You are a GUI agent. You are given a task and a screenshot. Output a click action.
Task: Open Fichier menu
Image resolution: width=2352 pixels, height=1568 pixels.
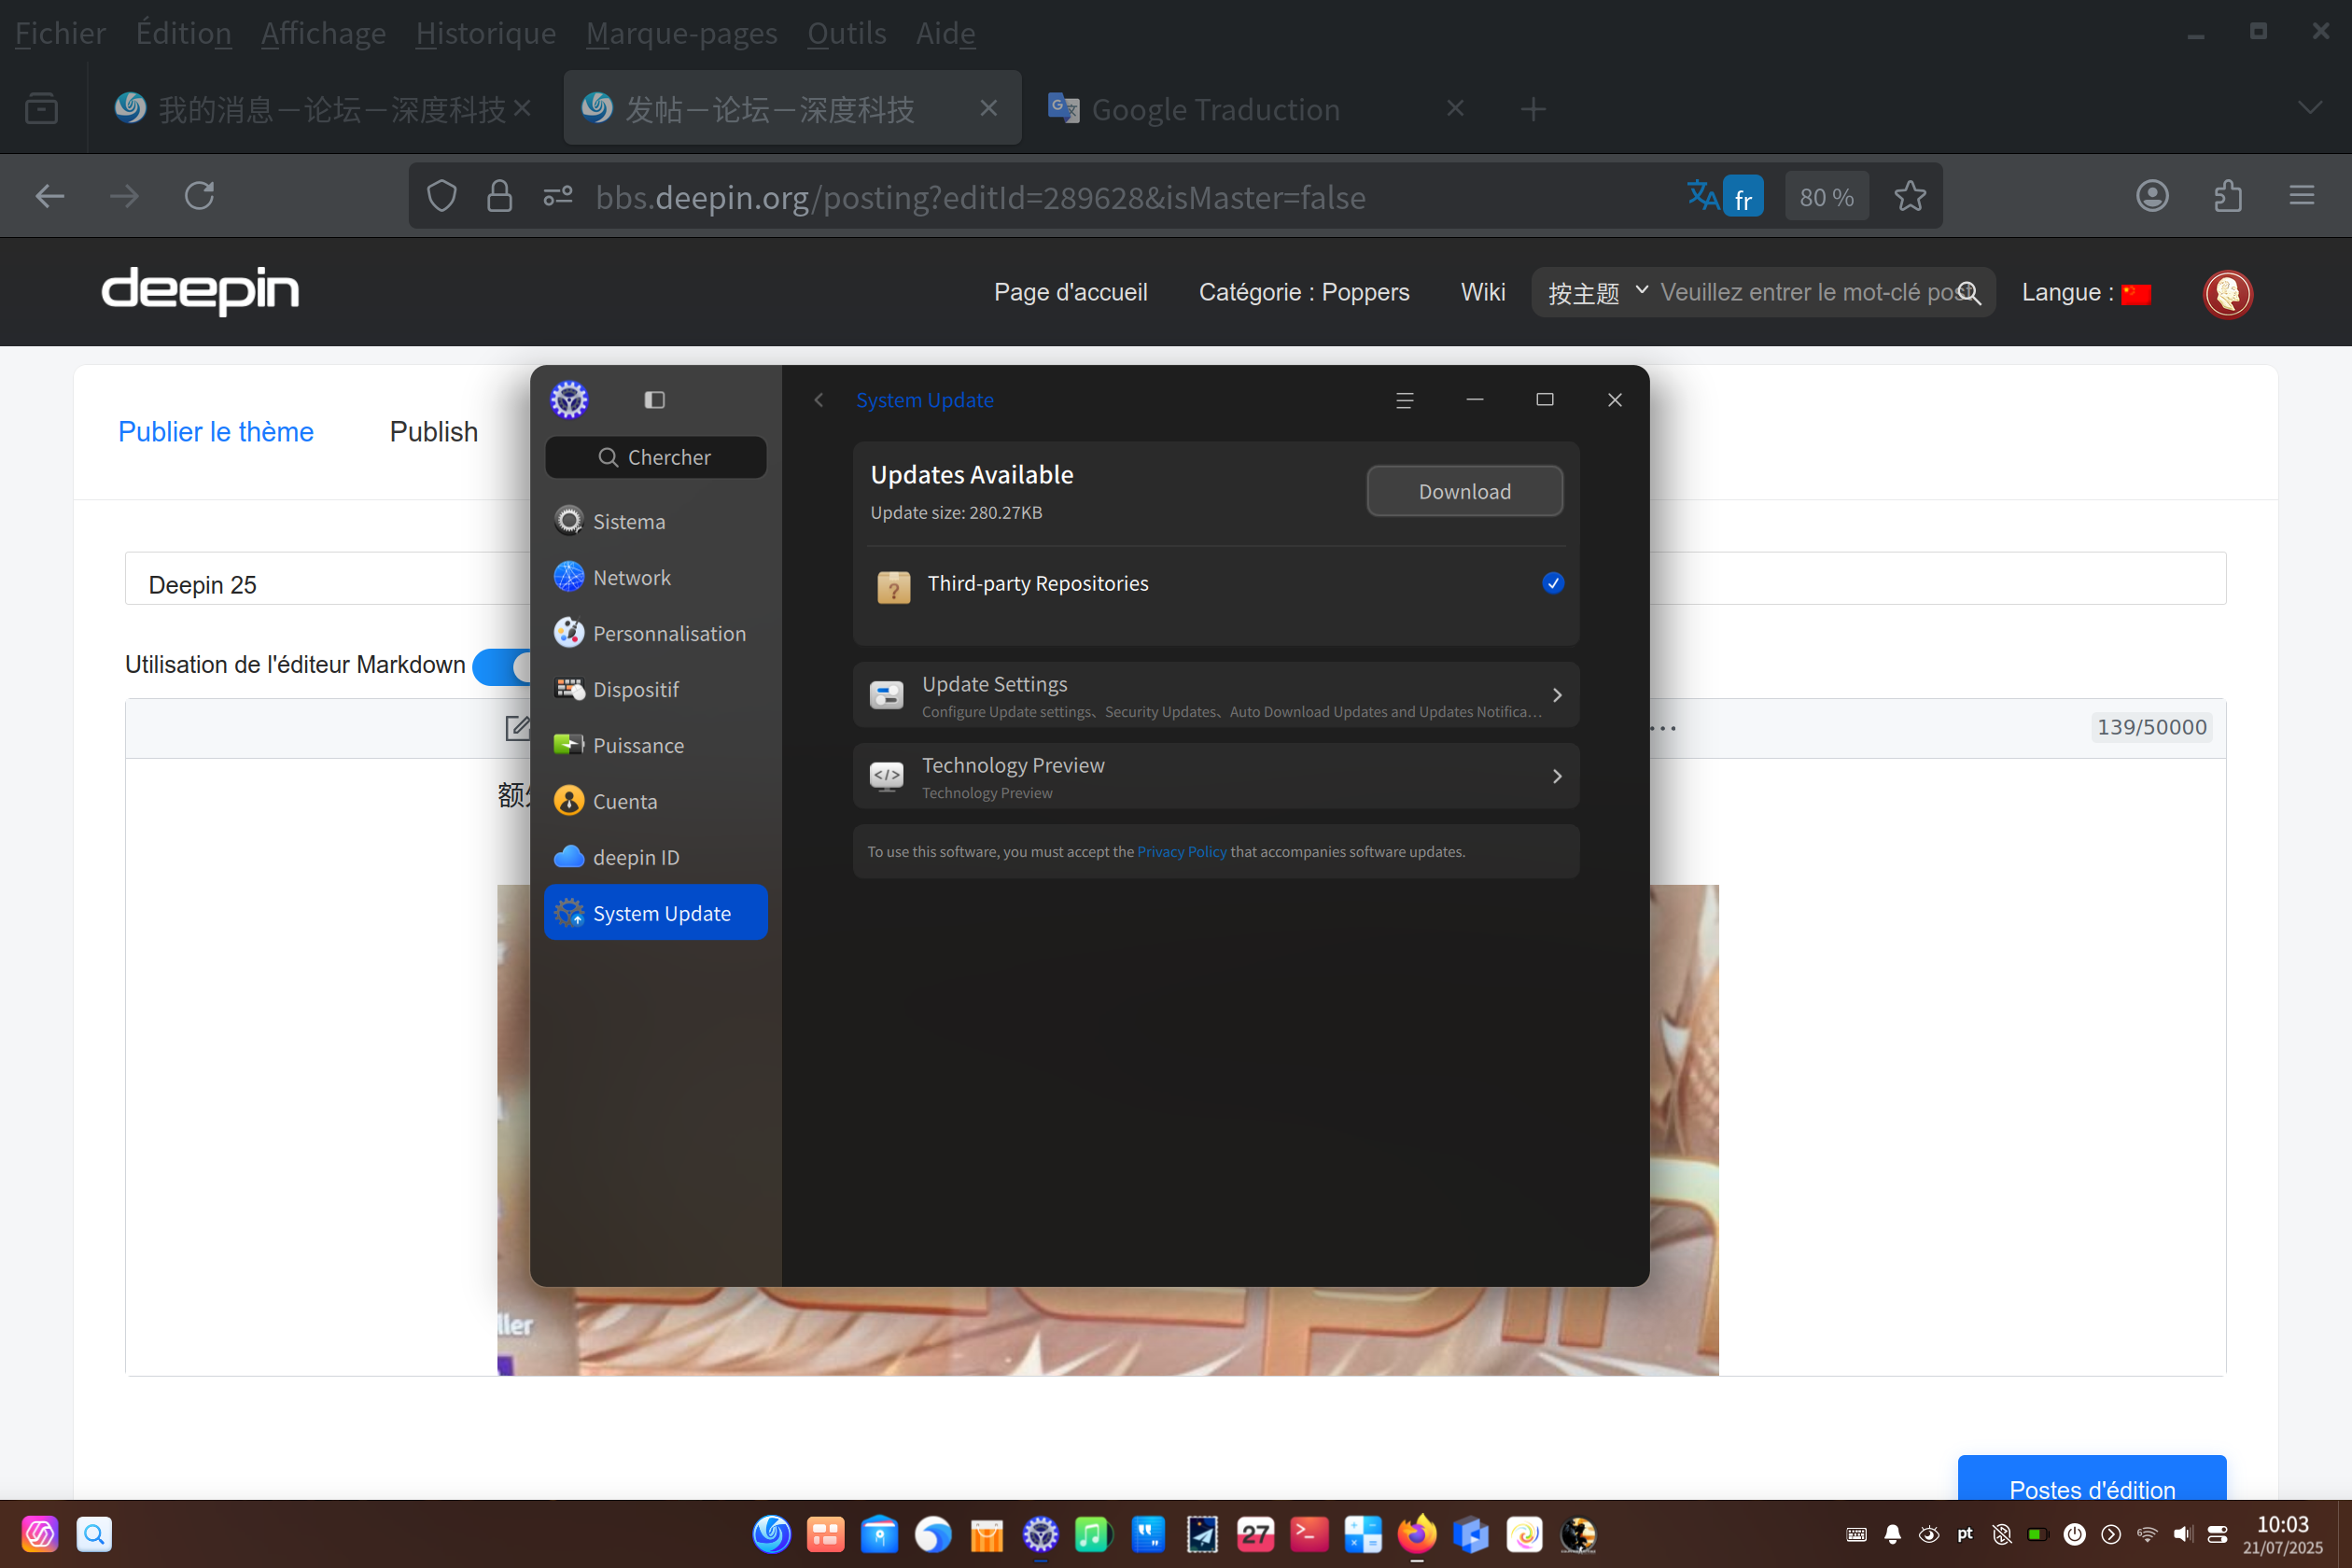coord(60,33)
